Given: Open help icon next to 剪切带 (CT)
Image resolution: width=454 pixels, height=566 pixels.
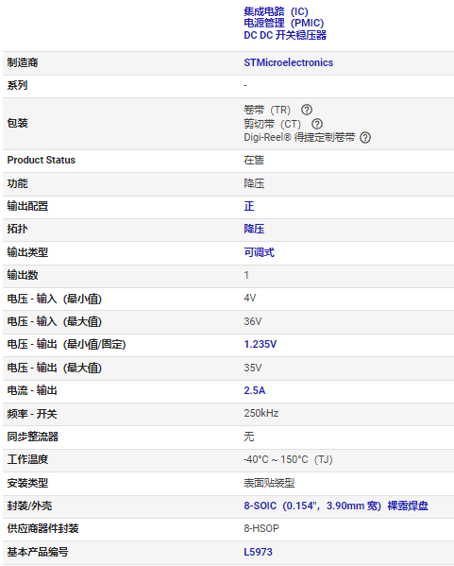Looking at the screenshot, I should click(317, 124).
